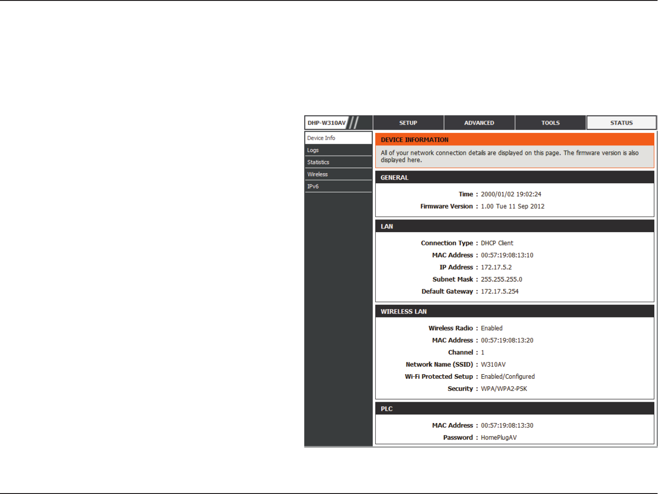This screenshot has width=658, height=494.
Task: Click the Wi-Fi Protected Setup label
Action: point(439,377)
